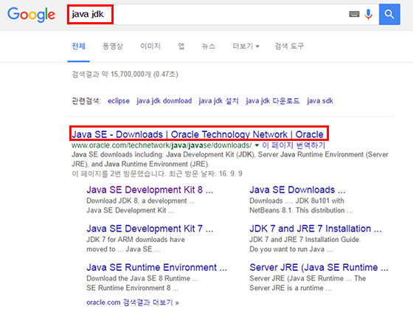
Task: Switch to the 이미지 tab
Action: (150, 46)
